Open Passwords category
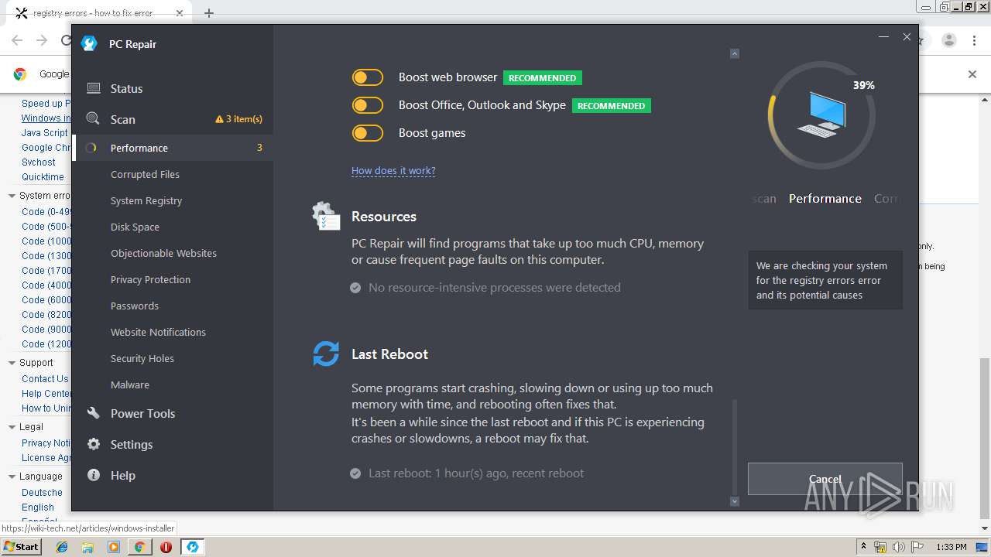Viewport: 991px width, 557px height. click(x=135, y=306)
